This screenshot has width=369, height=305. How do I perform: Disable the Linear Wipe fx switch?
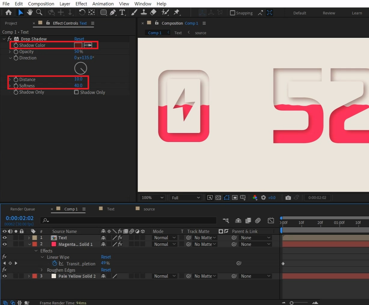[5, 257]
